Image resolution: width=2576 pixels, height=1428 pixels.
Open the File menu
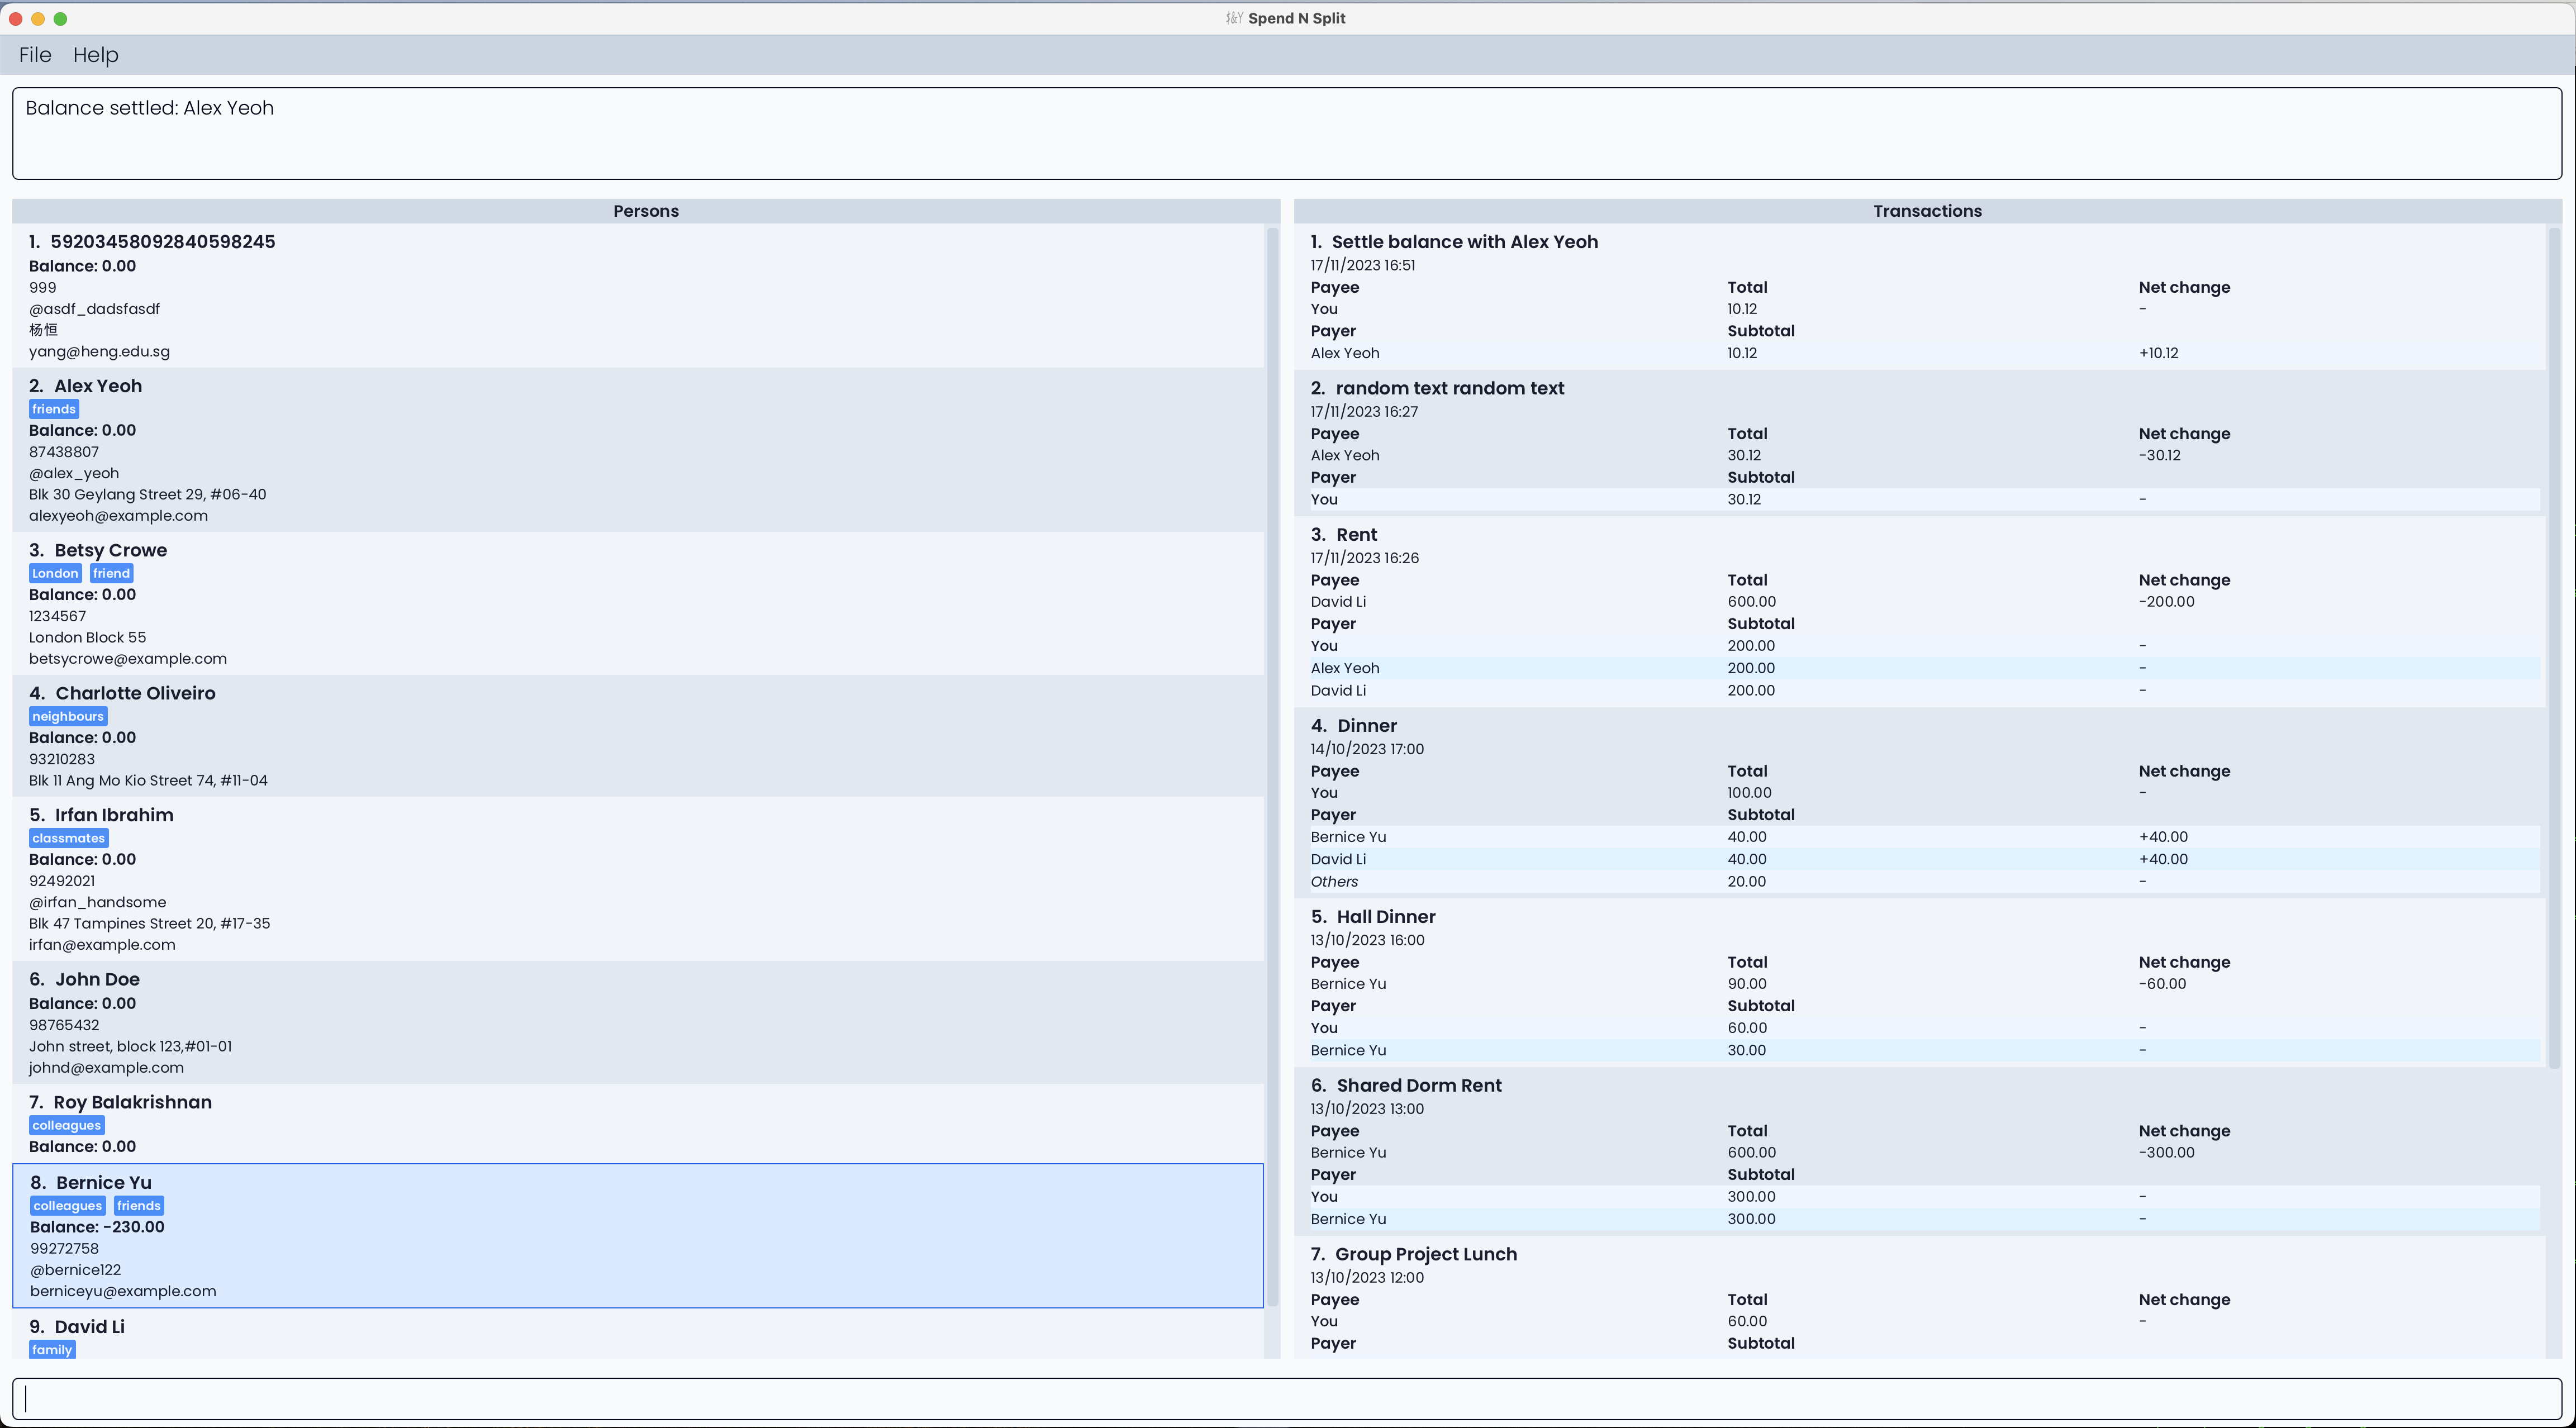[35, 55]
